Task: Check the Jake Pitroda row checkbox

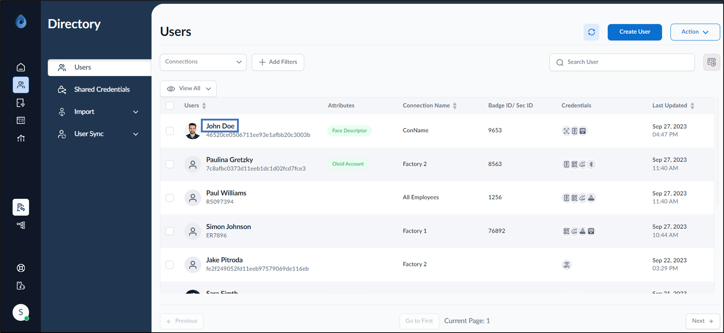Action: click(169, 264)
